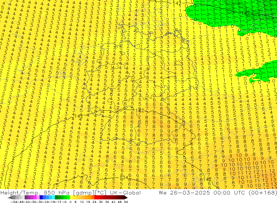The image size is (277, 203).
Task: Click the 'UK-Global' model name
Action: click(125, 192)
